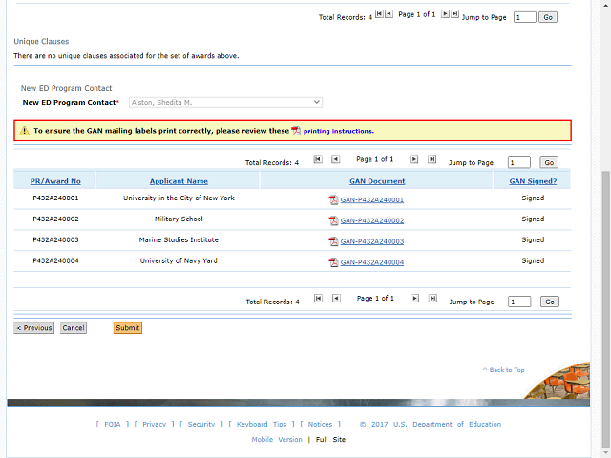Open the printing instructions link
The image size is (611, 458).
[x=339, y=131]
